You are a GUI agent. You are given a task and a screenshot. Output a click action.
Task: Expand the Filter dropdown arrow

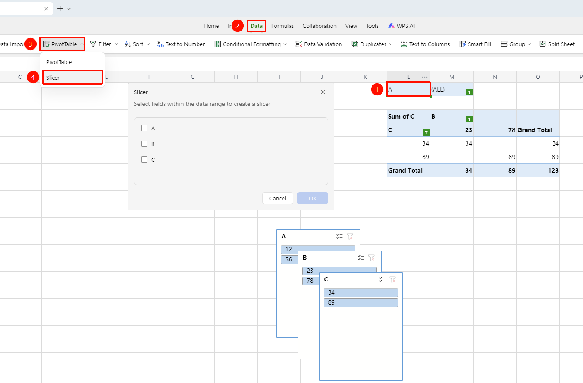point(116,44)
